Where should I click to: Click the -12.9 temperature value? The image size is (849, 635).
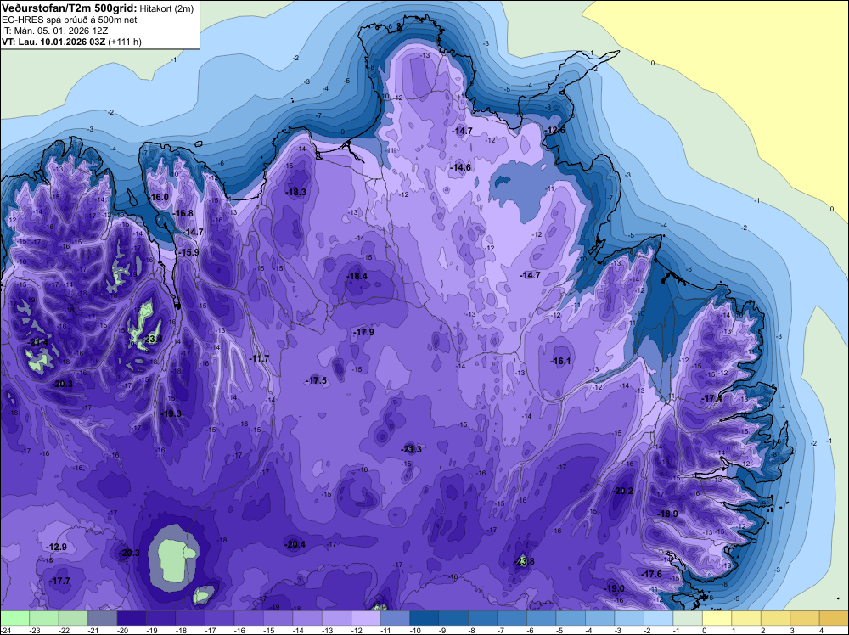(57, 547)
